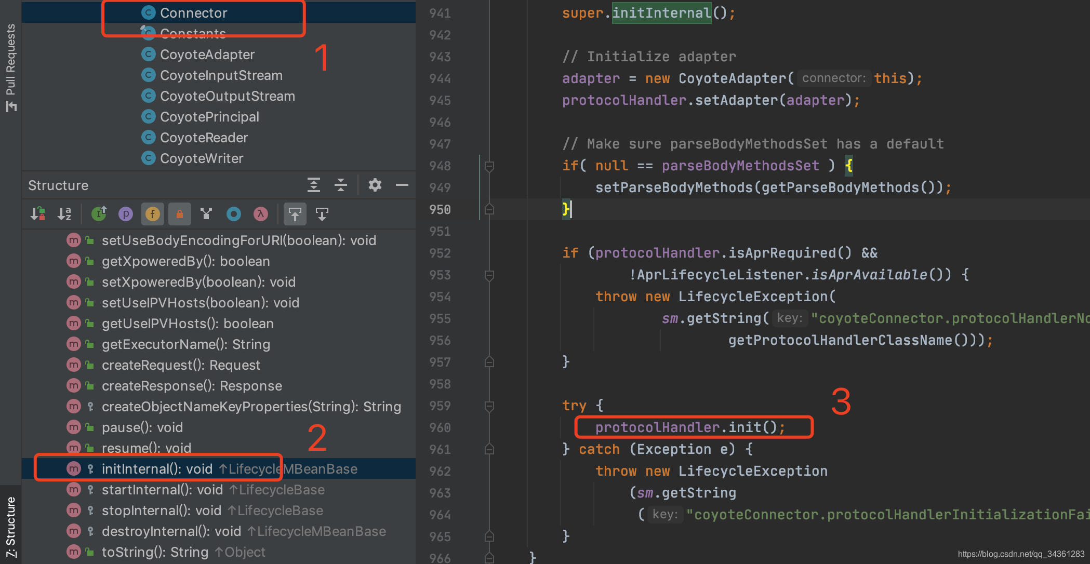This screenshot has height=564, width=1090.
Task: Select initInternal() method in structure
Action: click(219, 469)
